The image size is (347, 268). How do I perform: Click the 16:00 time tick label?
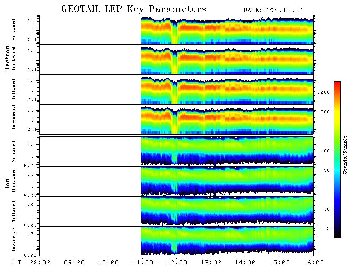coord(314,263)
